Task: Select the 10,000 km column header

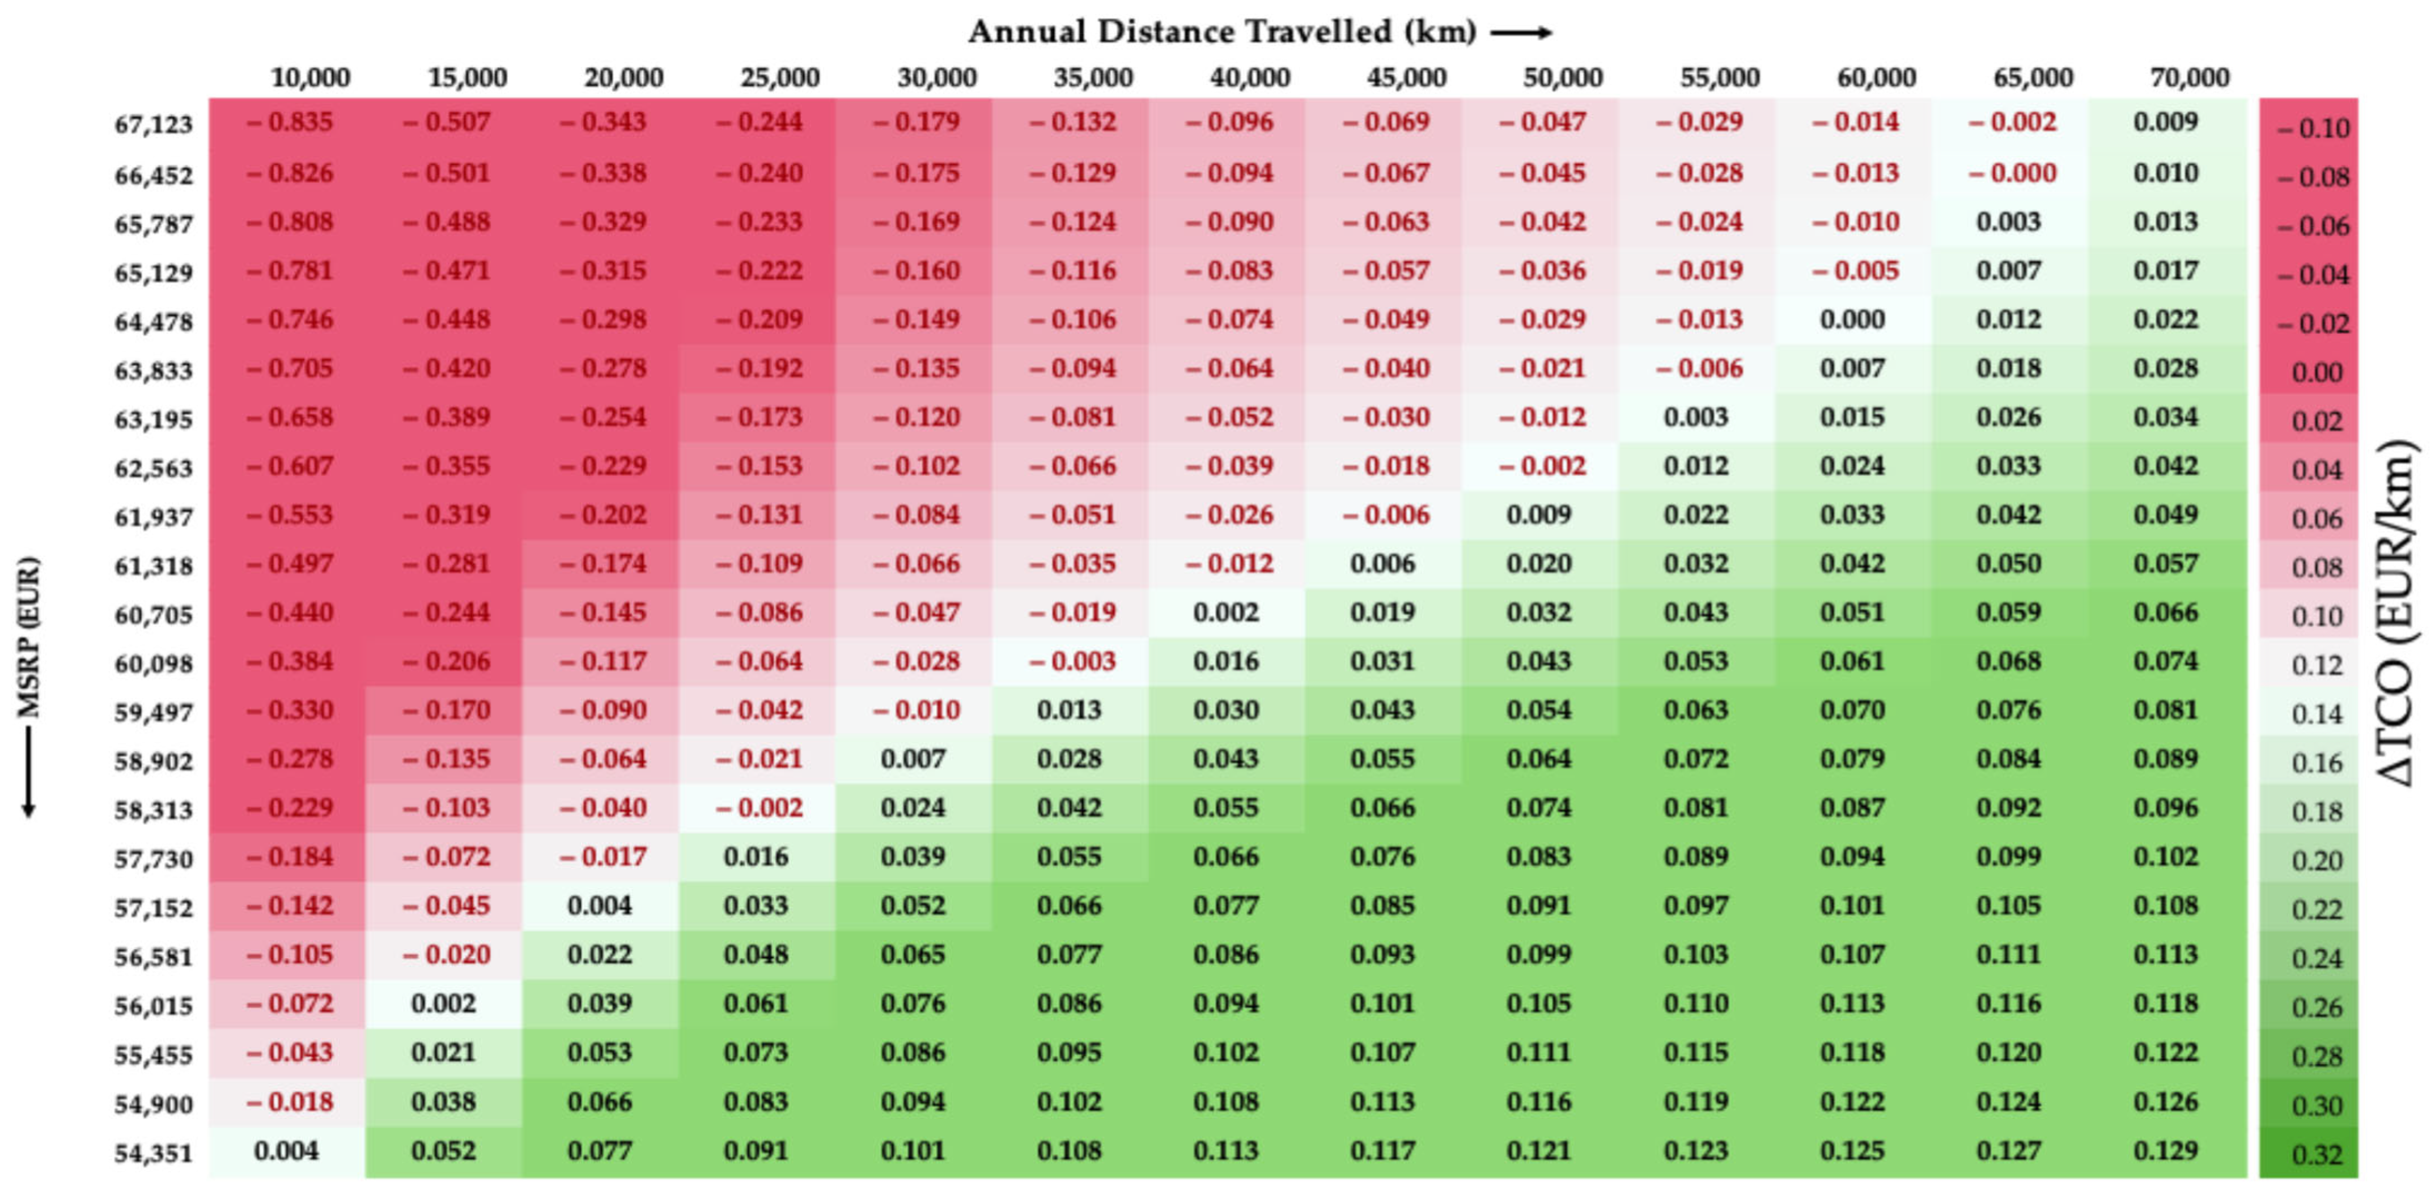Action: [x=310, y=78]
